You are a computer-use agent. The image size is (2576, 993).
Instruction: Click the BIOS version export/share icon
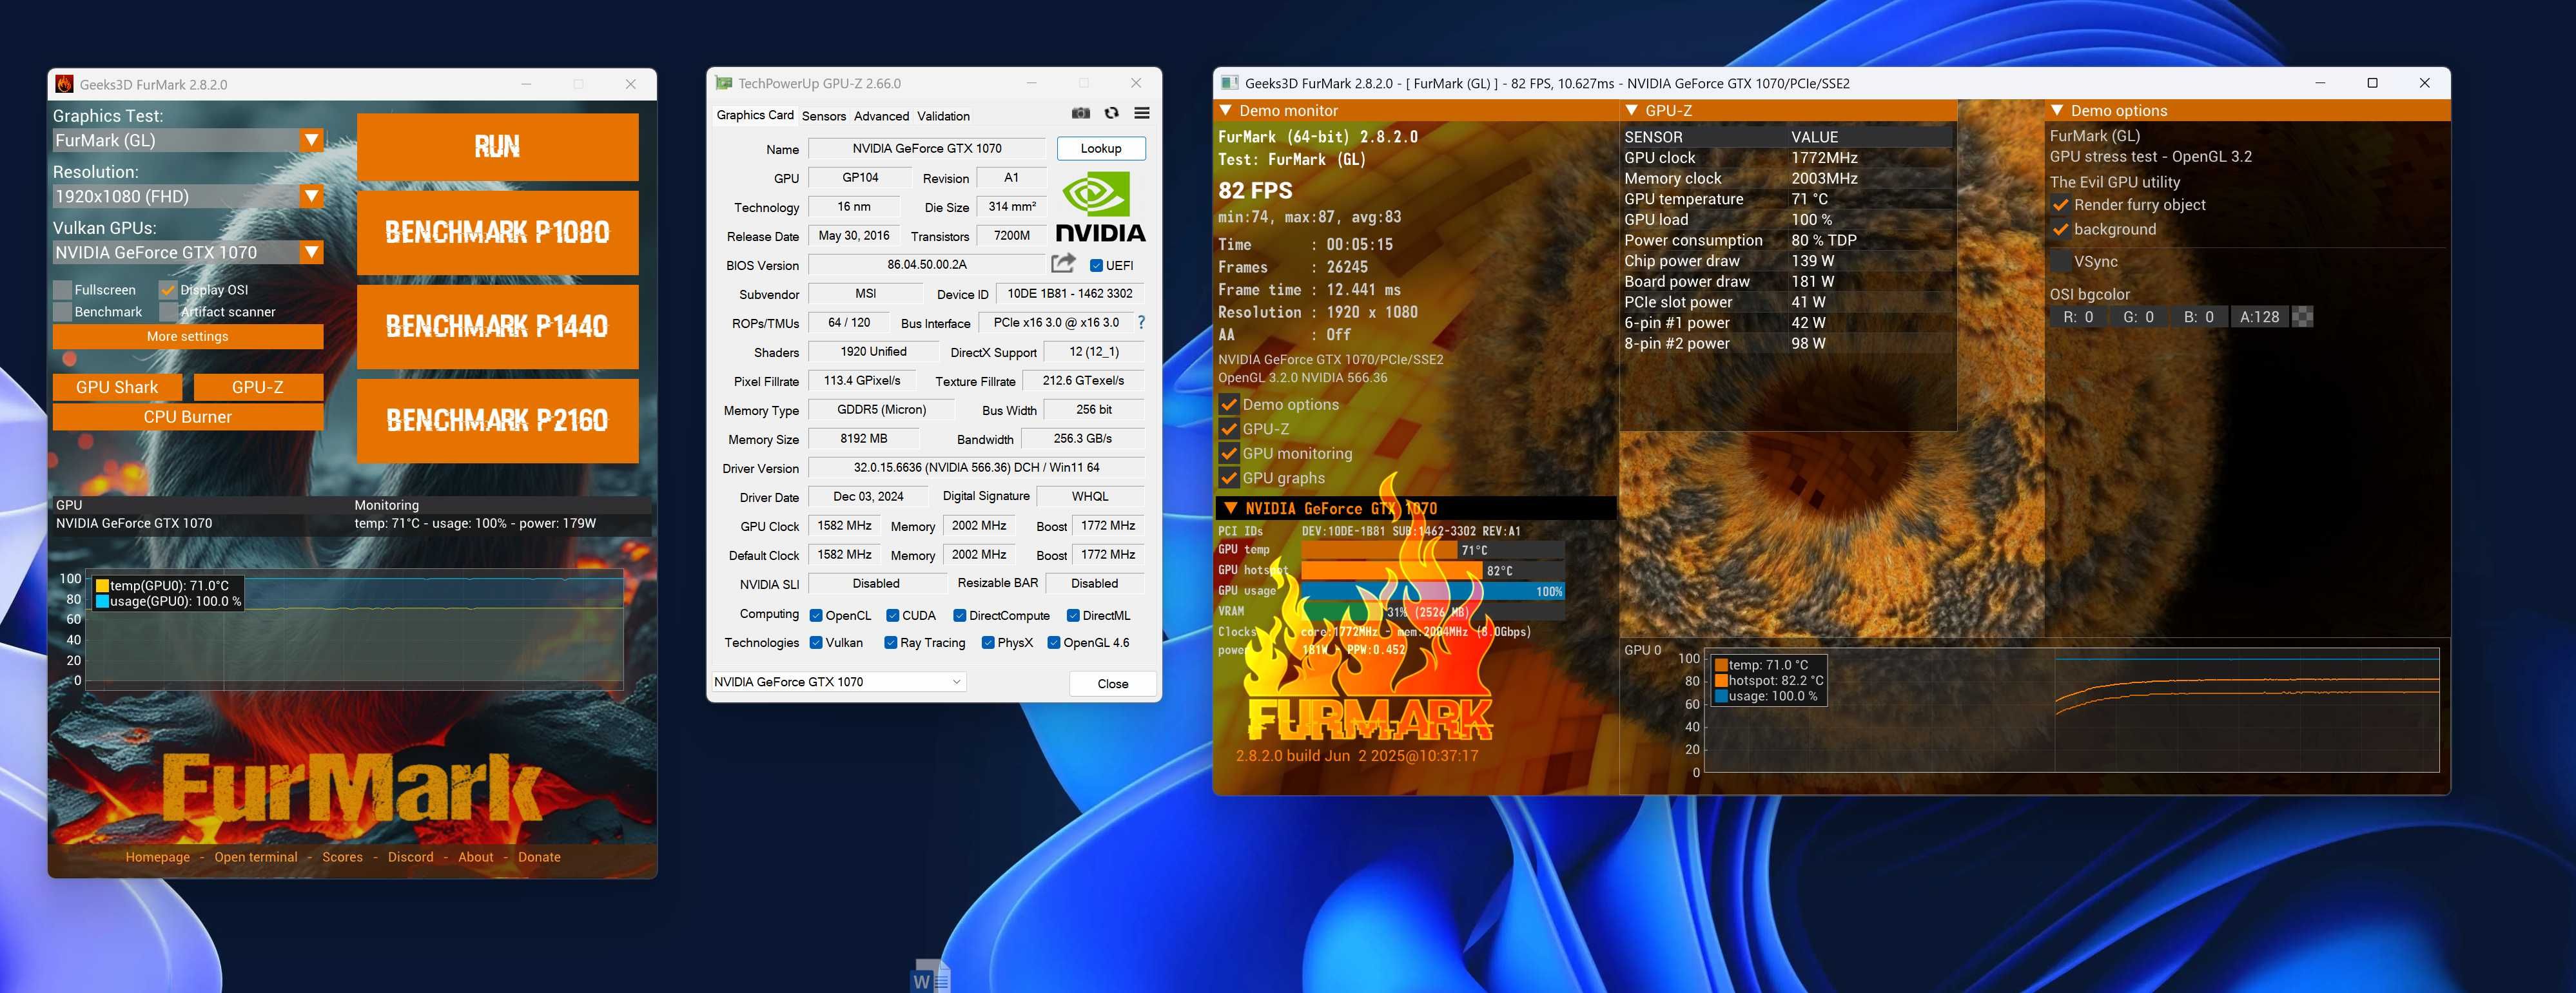[1063, 264]
